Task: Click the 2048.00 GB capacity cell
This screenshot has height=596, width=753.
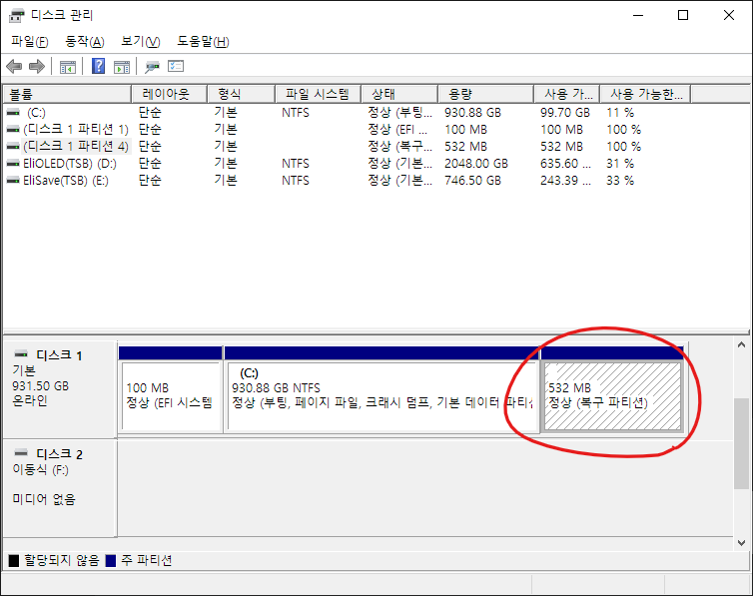Action: point(476,164)
